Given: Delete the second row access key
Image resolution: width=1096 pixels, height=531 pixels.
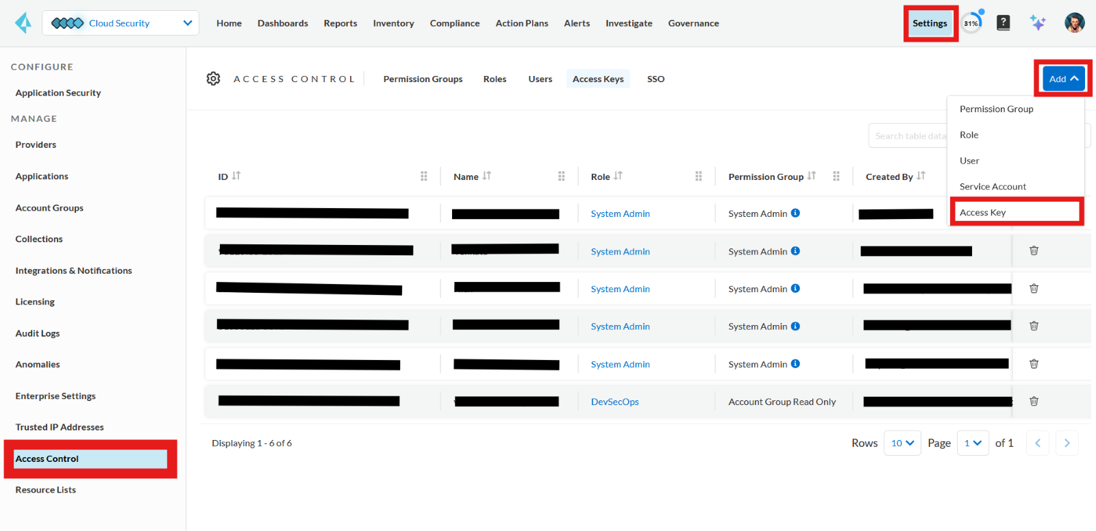Looking at the screenshot, I should pyautogui.click(x=1034, y=250).
